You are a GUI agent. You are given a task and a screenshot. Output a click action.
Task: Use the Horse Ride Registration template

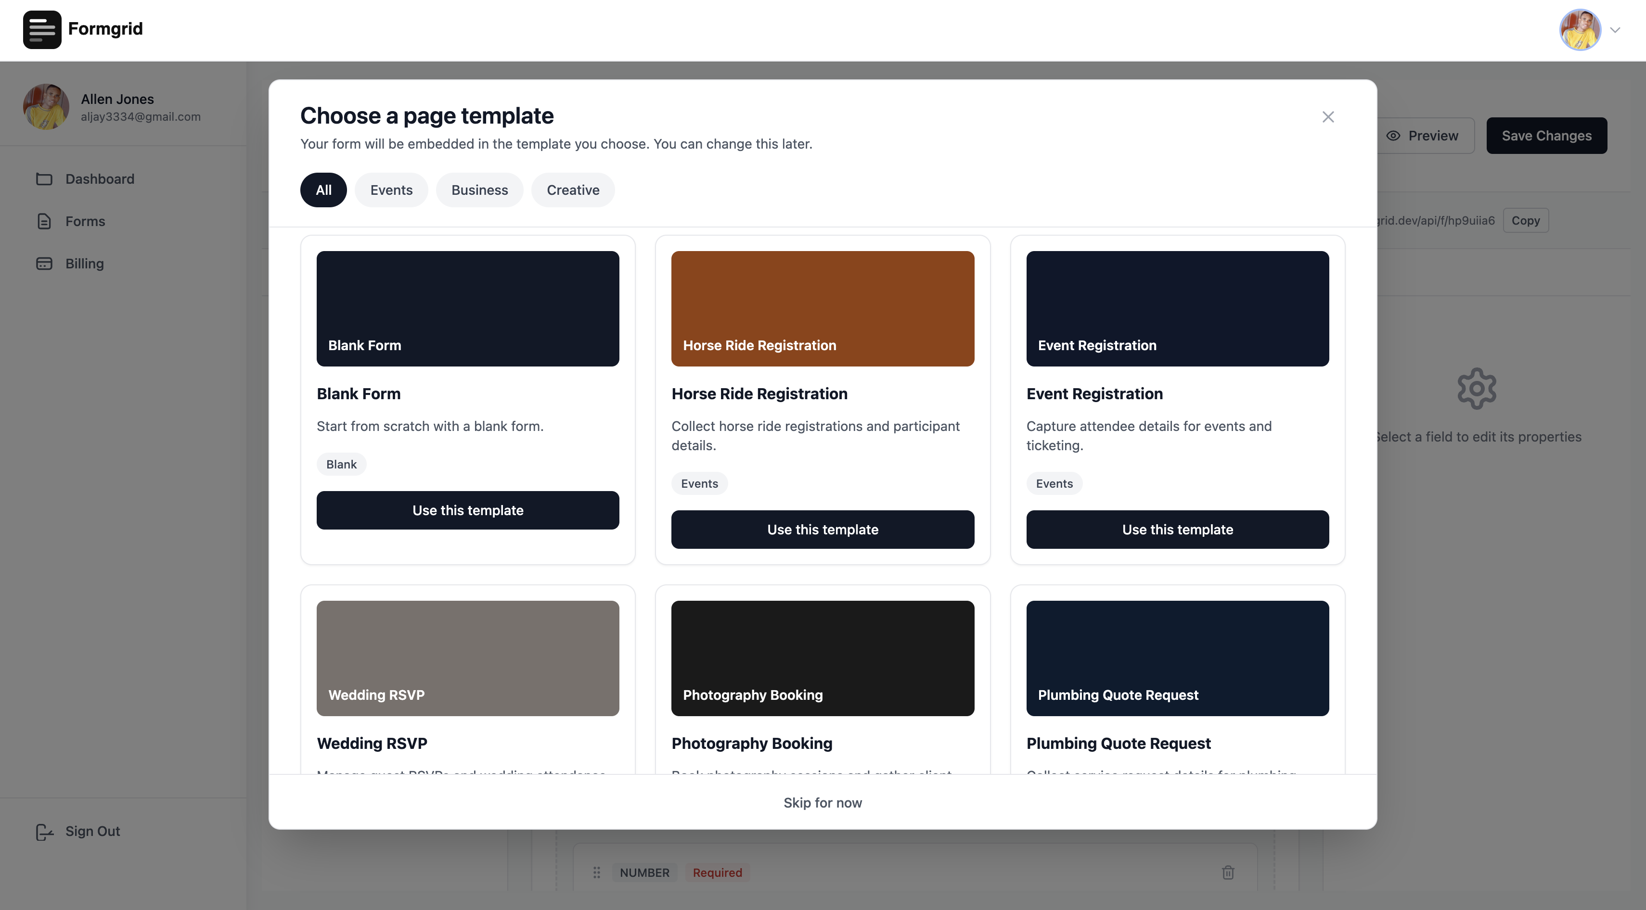pyautogui.click(x=823, y=530)
